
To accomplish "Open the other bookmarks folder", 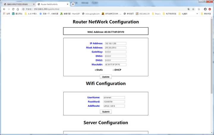I will pos(206,14).
